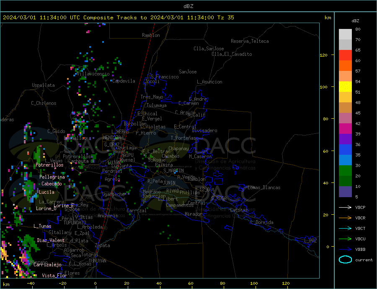Click the Lomas_Blancas label
377x289 pixels.
click(264, 187)
